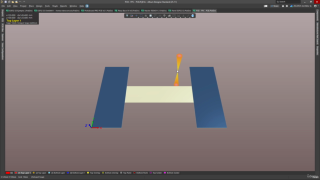Screen dimensions: 320x180
Task: Open the PCB side panel tab
Action: [2, 20]
